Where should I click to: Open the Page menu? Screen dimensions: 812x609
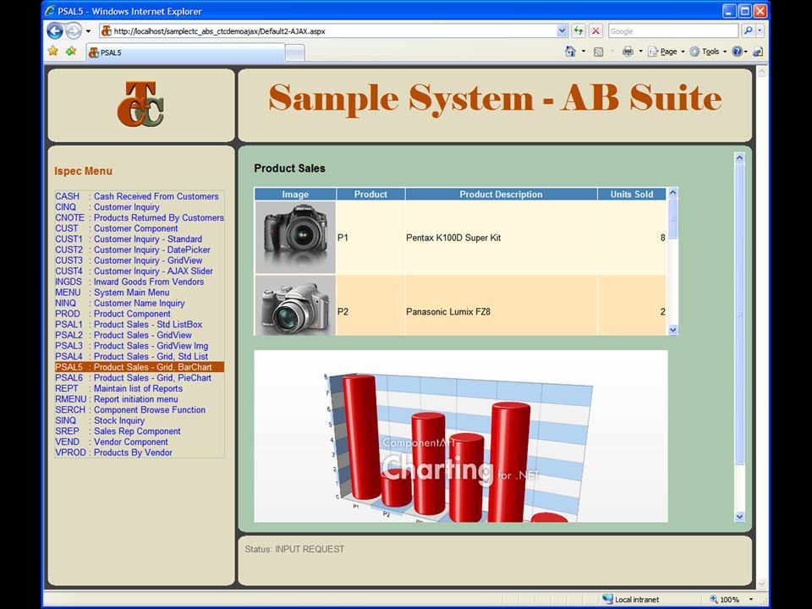click(x=666, y=52)
